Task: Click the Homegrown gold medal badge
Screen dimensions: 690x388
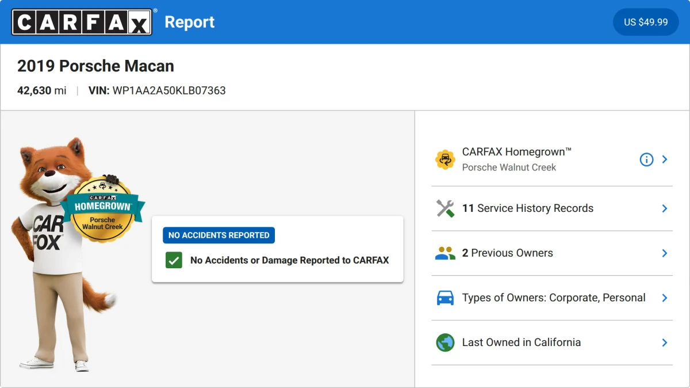Action: 103,210
